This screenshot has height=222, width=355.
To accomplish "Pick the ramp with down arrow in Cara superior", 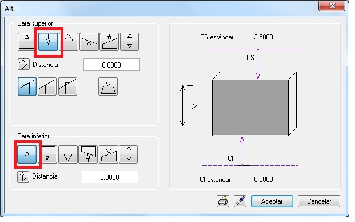I will (109, 42).
